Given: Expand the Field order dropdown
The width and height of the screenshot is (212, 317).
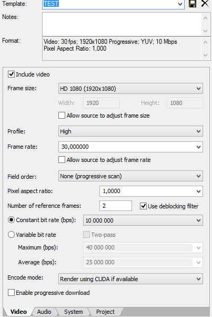Looking at the screenshot, I should point(130,176).
